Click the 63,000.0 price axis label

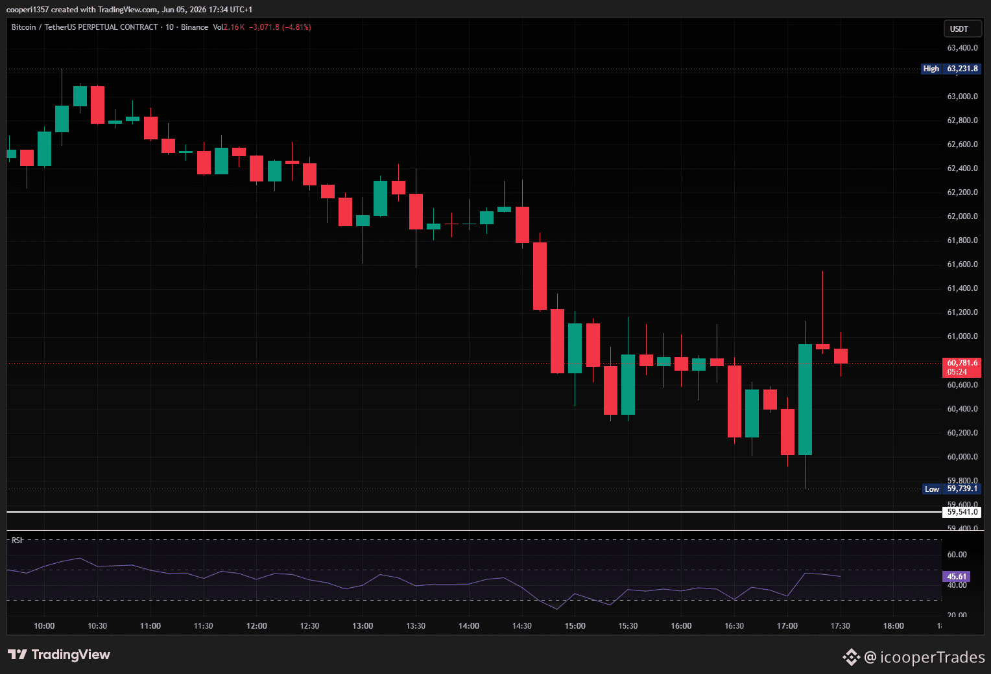pyautogui.click(x=962, y=97)
